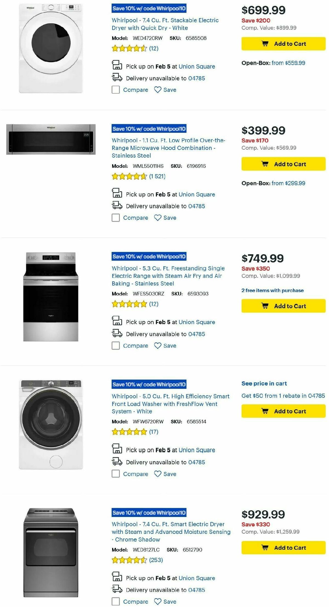Click the pickup icon on the electric range listing
This screenshot has height=607, width=329.
(x=117, y=321)
